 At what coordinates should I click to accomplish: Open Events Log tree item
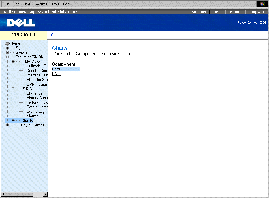tap(35, 112)
